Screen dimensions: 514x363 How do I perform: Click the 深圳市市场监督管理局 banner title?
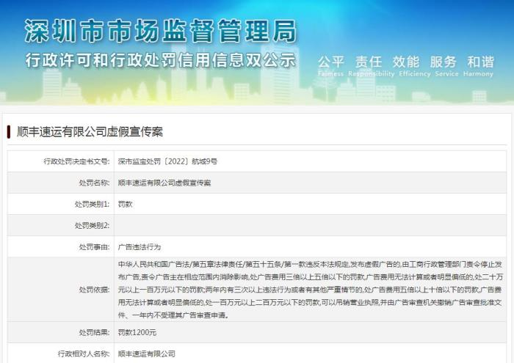161,31
